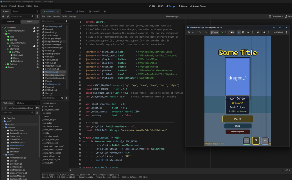Toggle visibility of PreviewContainer node
The height and width of the screenshot is (180, 292).
point(37,43)
